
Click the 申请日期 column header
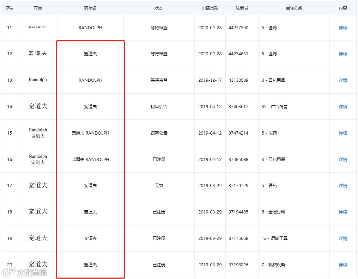(210, 8)
